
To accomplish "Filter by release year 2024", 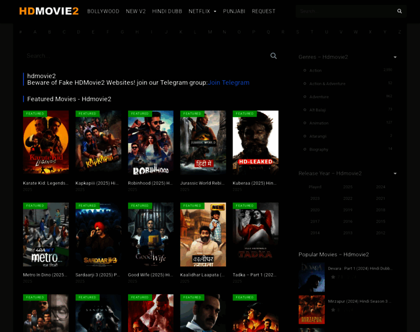I will (x=380, y=187).
